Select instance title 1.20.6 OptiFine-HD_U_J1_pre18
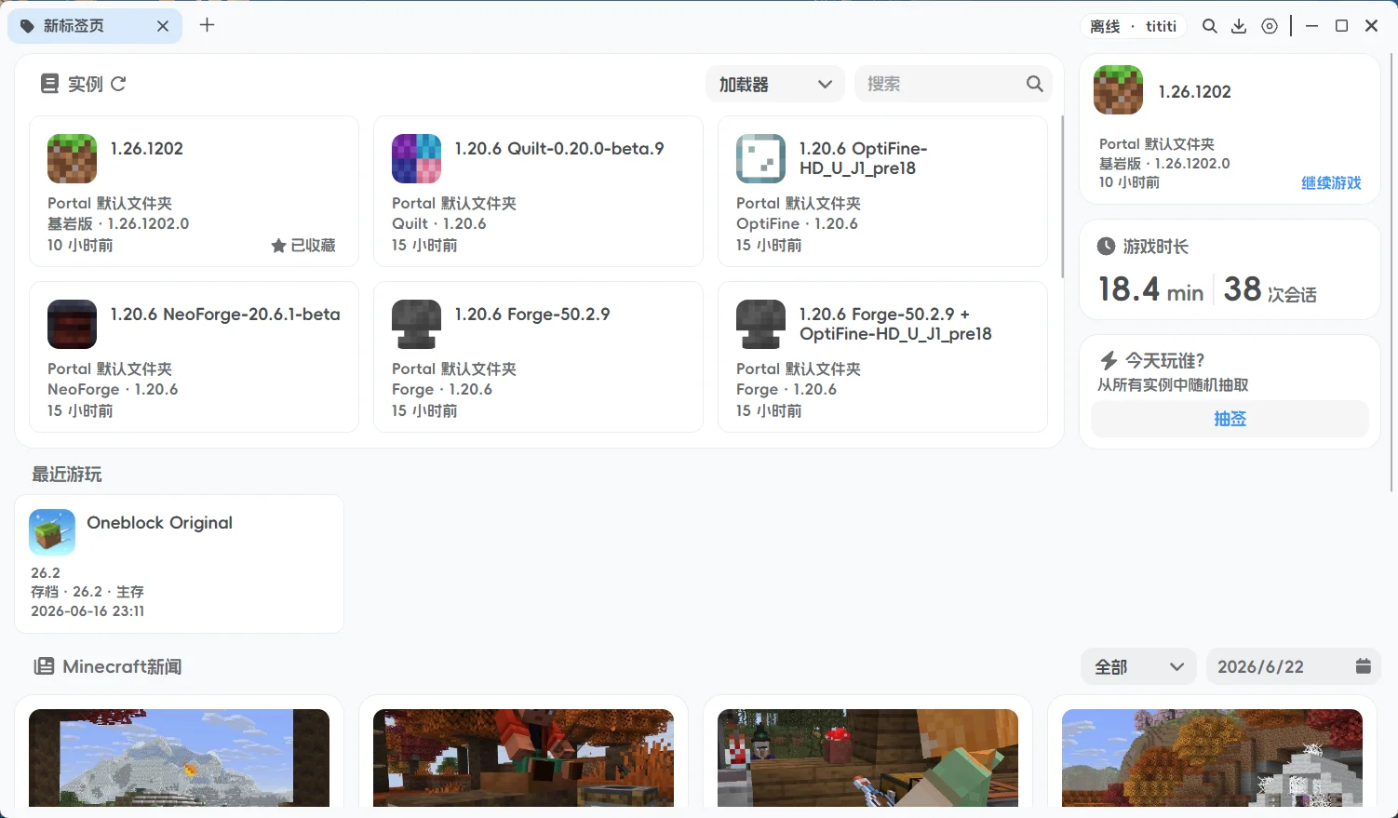Screen dimensions: 1398x818 click(863, 158)
